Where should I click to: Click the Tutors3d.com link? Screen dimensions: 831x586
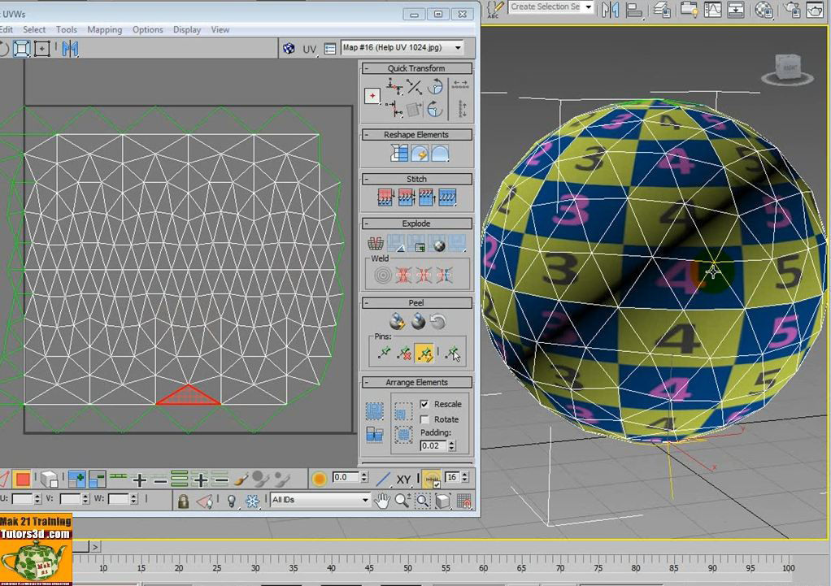pyautogui.click(x=35, y=536)
